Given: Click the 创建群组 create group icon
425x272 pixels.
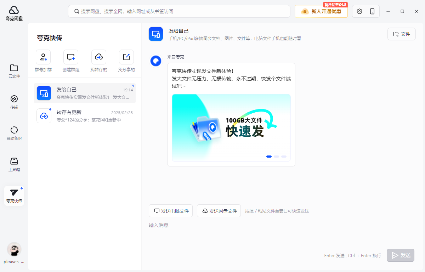Looking at the screenshot, I should click(71, 57).
